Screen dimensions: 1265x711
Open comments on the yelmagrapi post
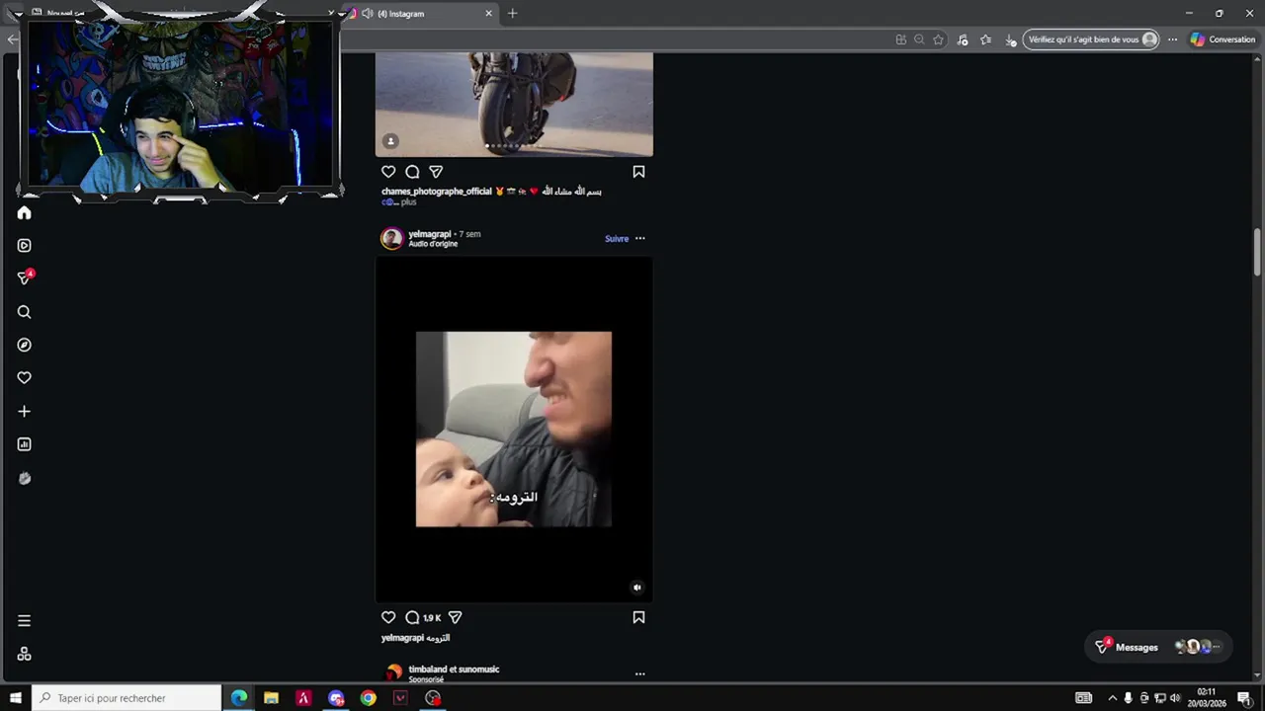pyautogui.click(x=412, y=617)
